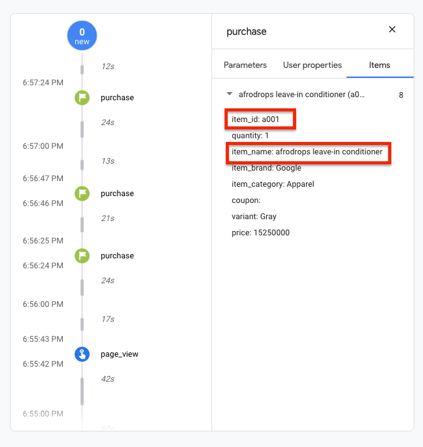Click the afrodrops leave-in conditioner item header
The height and width of the screenshot is (447, 423).
(x=302, y=95)
